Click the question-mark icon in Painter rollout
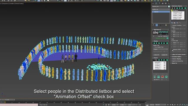Image resolution: width=188 pixels, height=106 pixels. [167, 60]
